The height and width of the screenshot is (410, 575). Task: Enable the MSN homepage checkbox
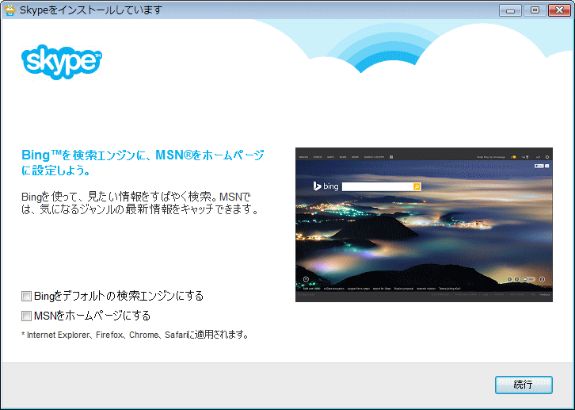pyautogui.click(x=26, y=316)
